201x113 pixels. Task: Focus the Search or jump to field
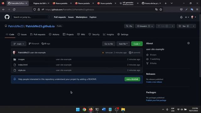31,17
